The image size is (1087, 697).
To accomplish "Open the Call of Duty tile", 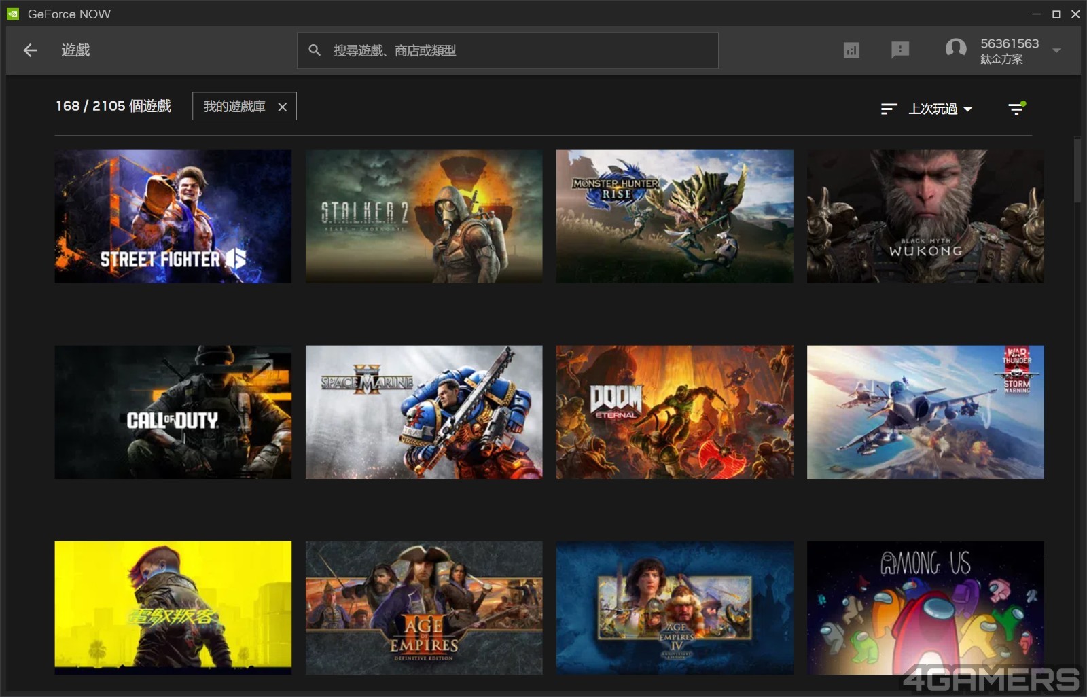I will 173,412.
